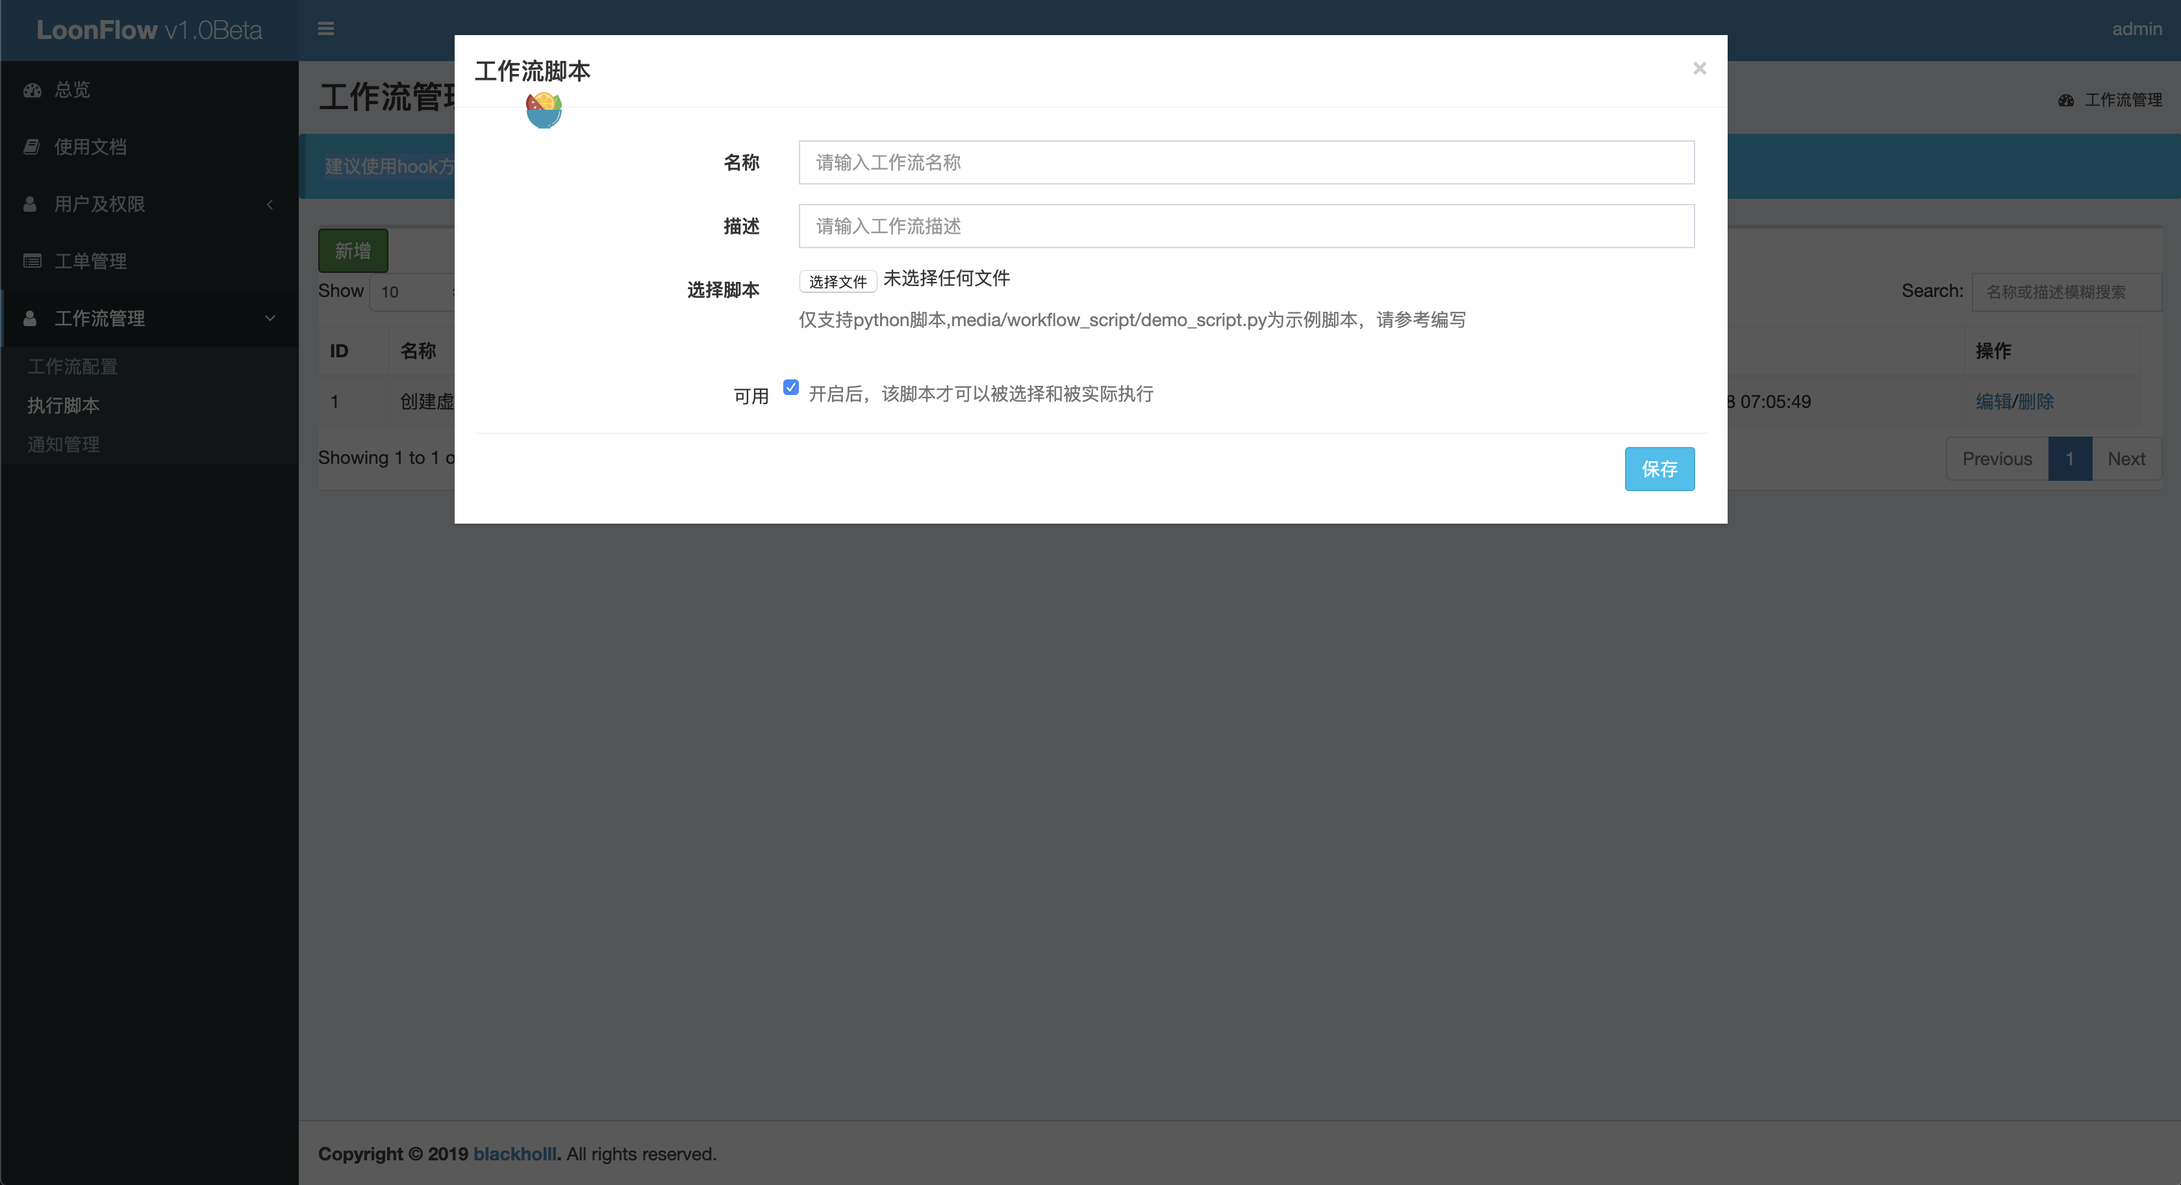2181x1185 pixels.
Task: Focus the 描述 input field
Action: point(1246,226)
